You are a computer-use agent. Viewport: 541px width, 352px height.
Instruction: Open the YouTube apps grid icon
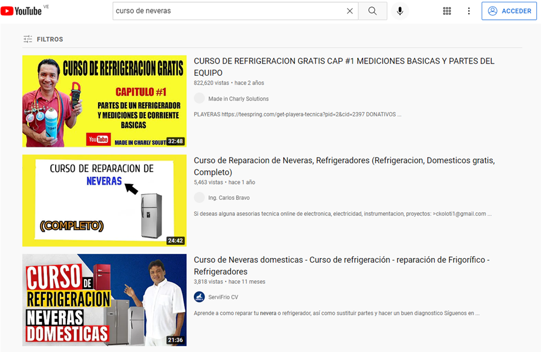(447, 11)
